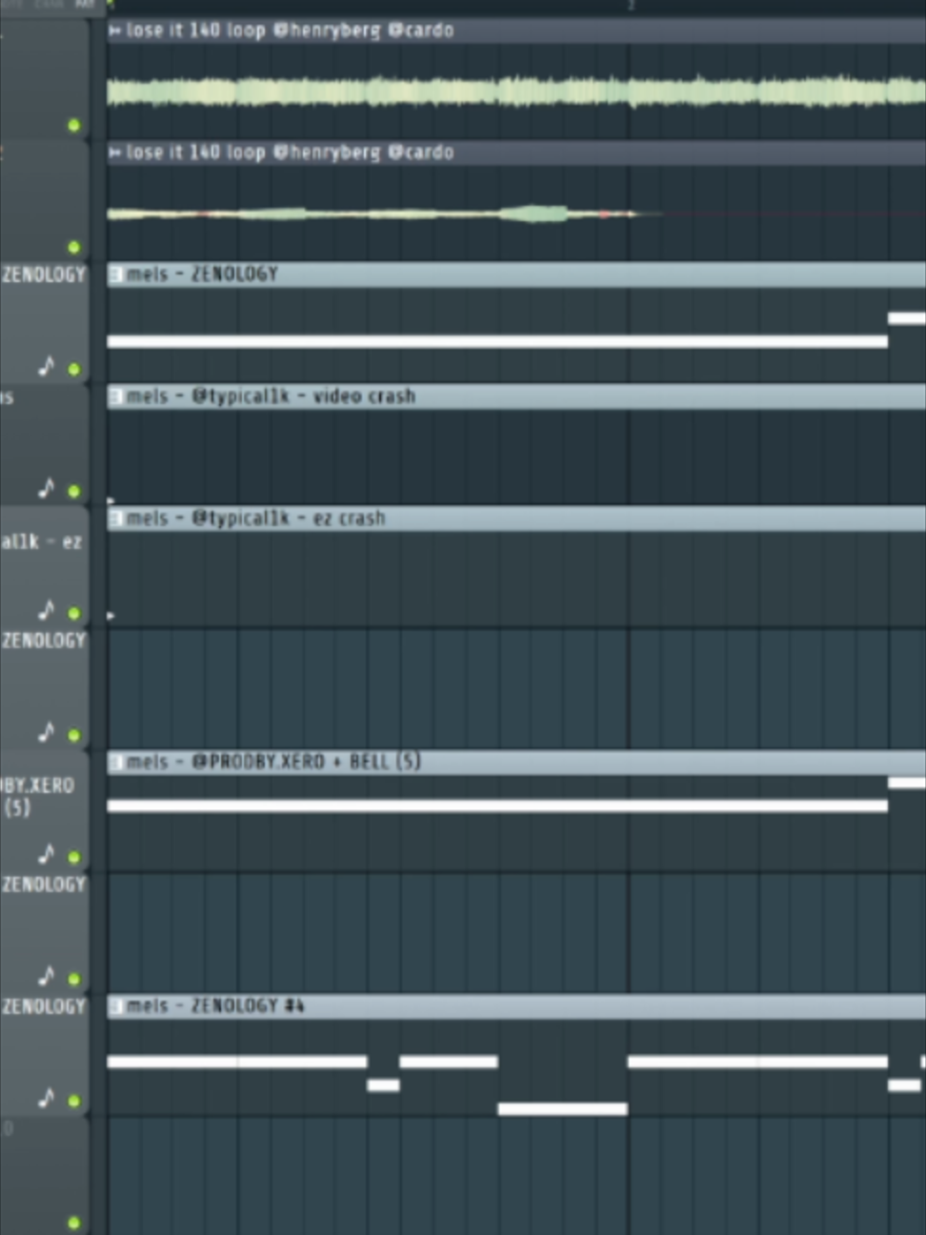926x1235 pixels.
Task: Click note icon on top ZENOLOGY track
Action: (46, 366)
